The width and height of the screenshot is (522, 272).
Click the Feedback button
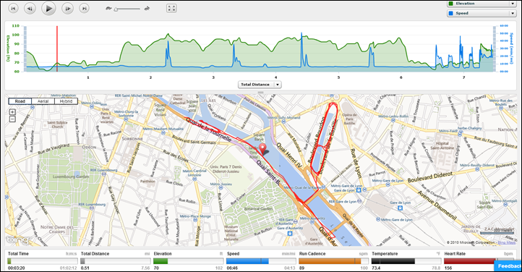508,266
